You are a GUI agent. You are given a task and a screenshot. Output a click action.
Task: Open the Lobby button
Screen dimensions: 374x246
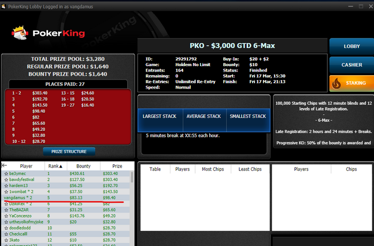352,46
